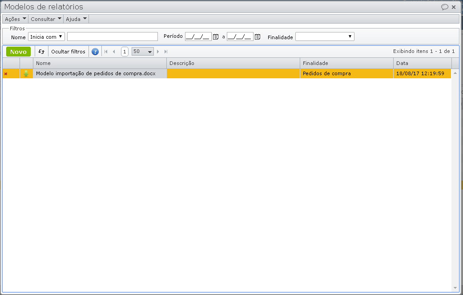Delete the Modelo importação row with red X
The image size is (463, 295).
point(6,74)
